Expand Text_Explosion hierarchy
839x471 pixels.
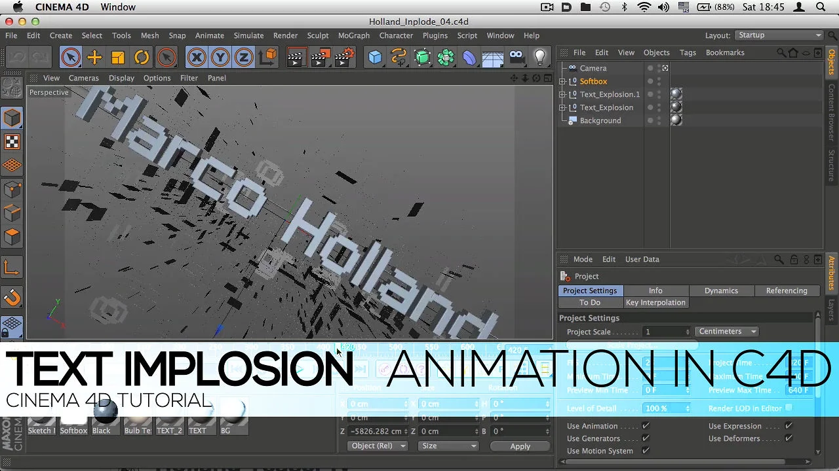pyautogui.click(x=562, y=107)
